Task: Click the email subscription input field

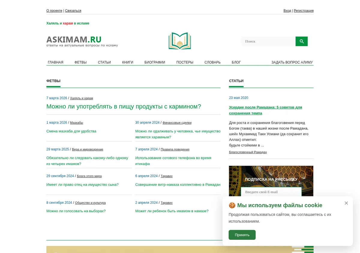Action: coord(271,192)
